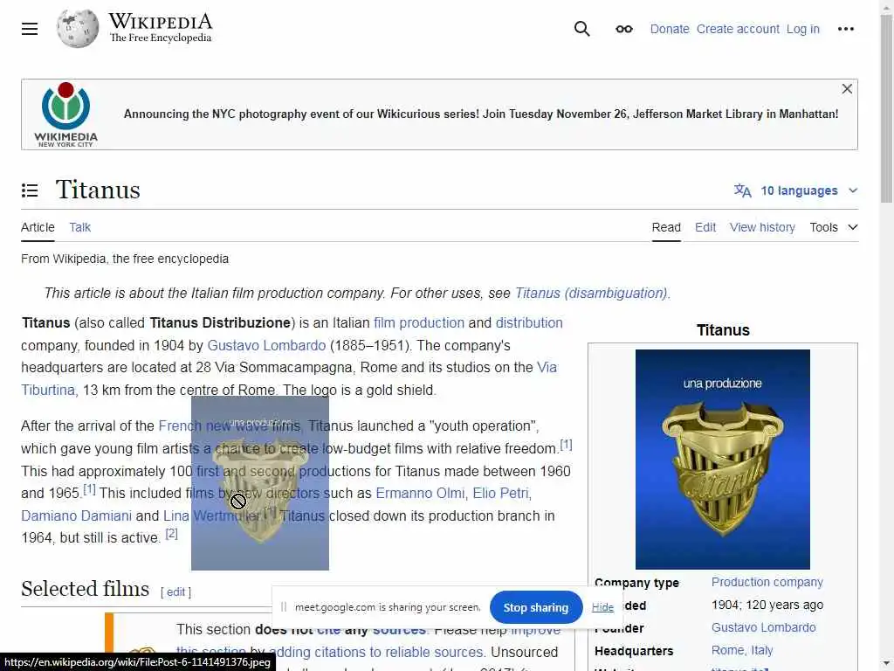Click the Titanus gold shield infobox image
Viewport: 894px width, 671px height.
click(x=722, y=460)
